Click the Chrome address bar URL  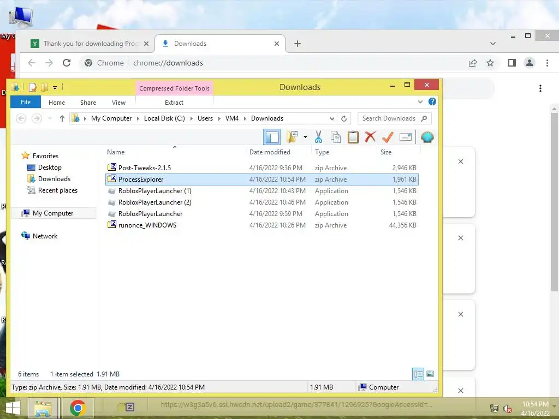168,63
